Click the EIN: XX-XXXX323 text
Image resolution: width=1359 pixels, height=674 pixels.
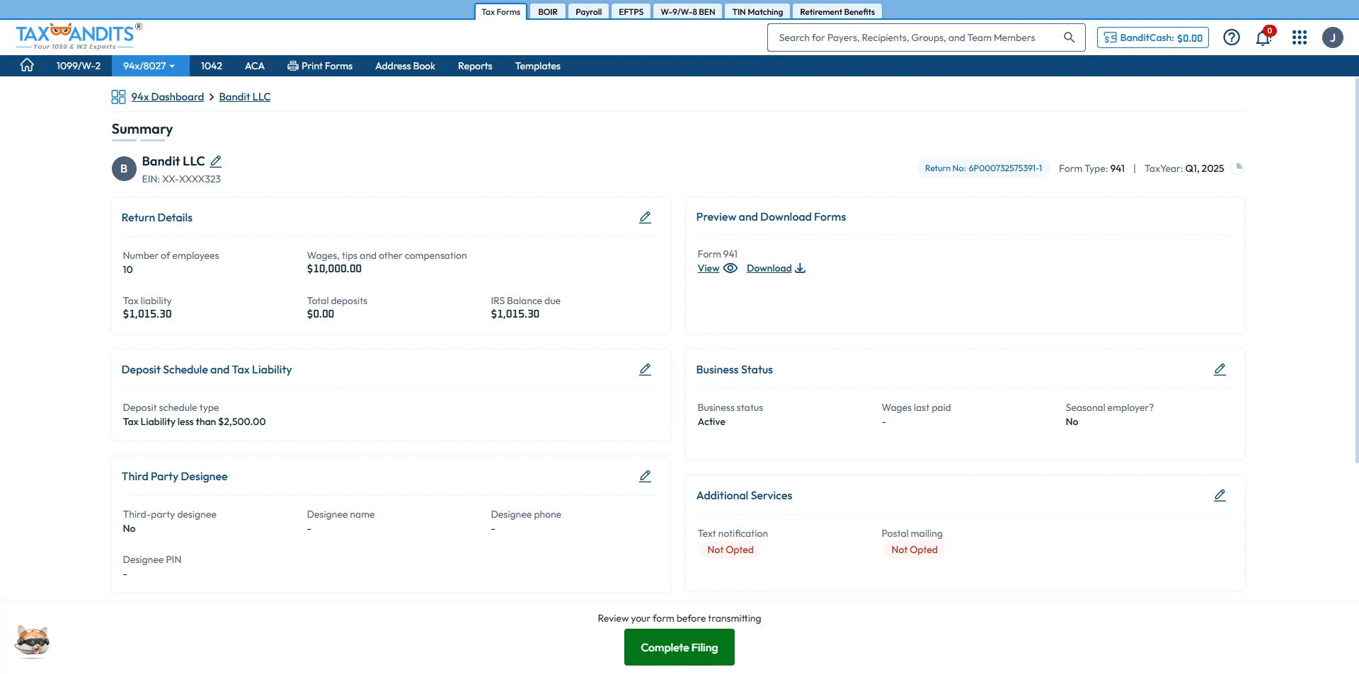181,179
